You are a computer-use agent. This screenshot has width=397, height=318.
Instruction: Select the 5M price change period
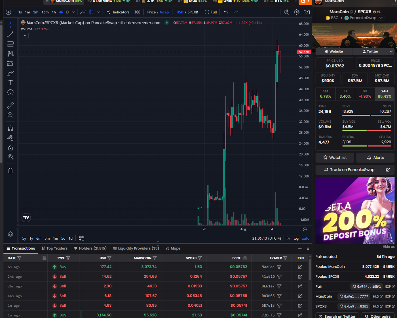pyautogui.click(x=326, y=94)
